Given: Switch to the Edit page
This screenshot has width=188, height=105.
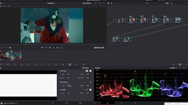Looking at the screenshot, I should click(80, 103).
